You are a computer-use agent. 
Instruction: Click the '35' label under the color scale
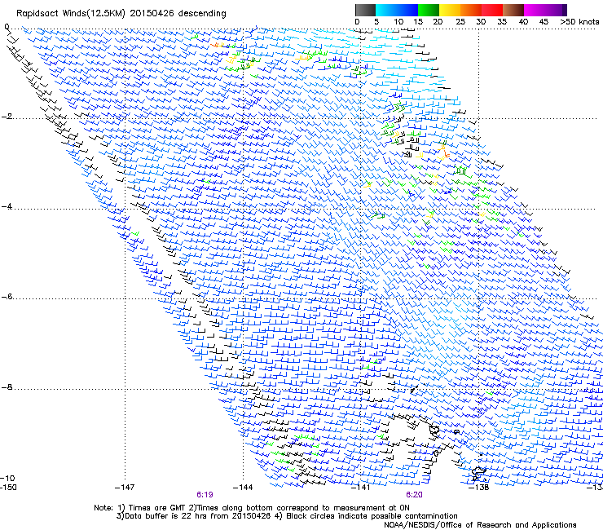(x=502, y=22)
